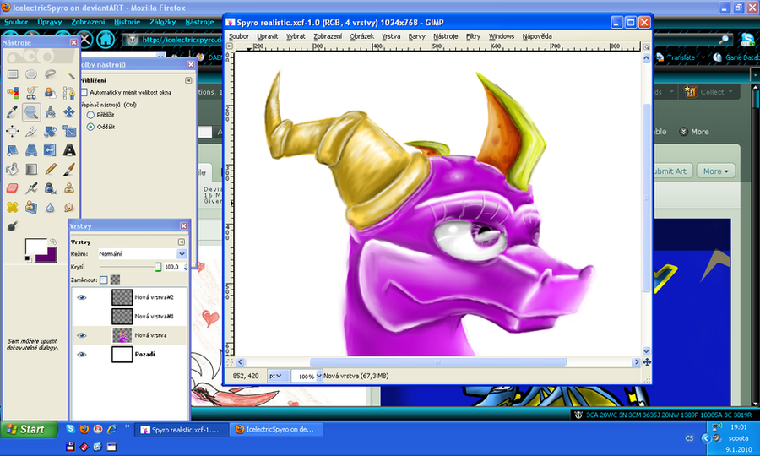Screen dimensions: 760x456
Task: Enable 'Automaticky měnit velikost okna' checkbox
Action: pos(84,92)
